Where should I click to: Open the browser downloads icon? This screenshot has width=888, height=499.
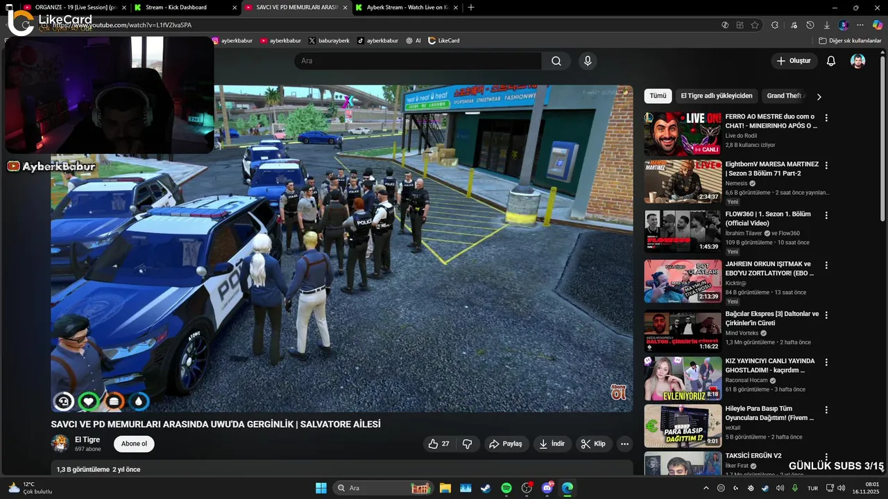(x=826, y=25)
